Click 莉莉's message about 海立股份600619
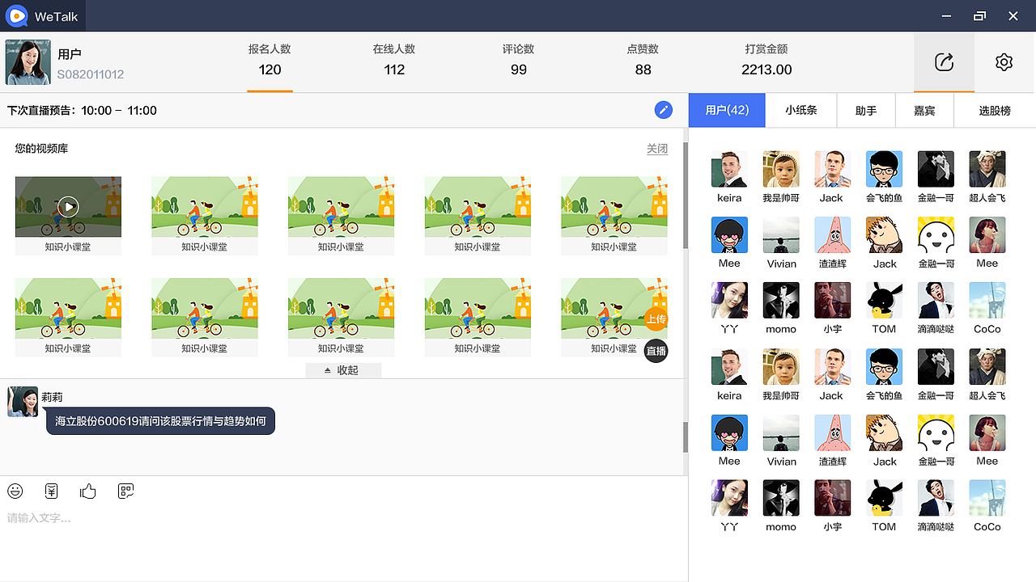Screen dimensions: 1036x582 (x=160, y=421)
